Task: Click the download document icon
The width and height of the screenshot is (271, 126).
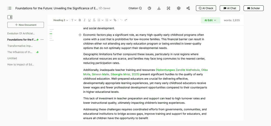Action: [159, 8]
